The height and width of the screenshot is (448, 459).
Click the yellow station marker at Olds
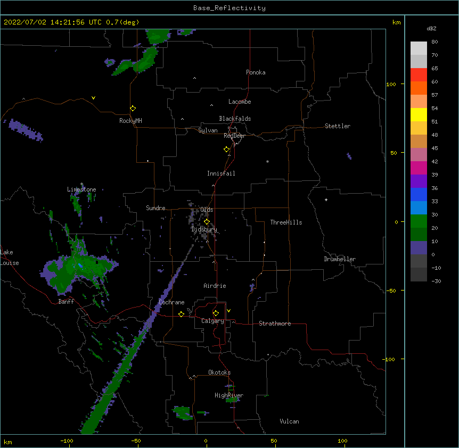207,222
